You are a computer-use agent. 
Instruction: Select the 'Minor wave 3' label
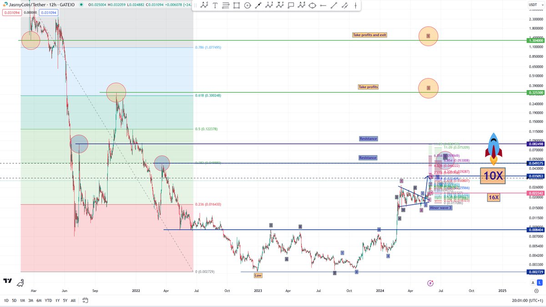(440, 207)
